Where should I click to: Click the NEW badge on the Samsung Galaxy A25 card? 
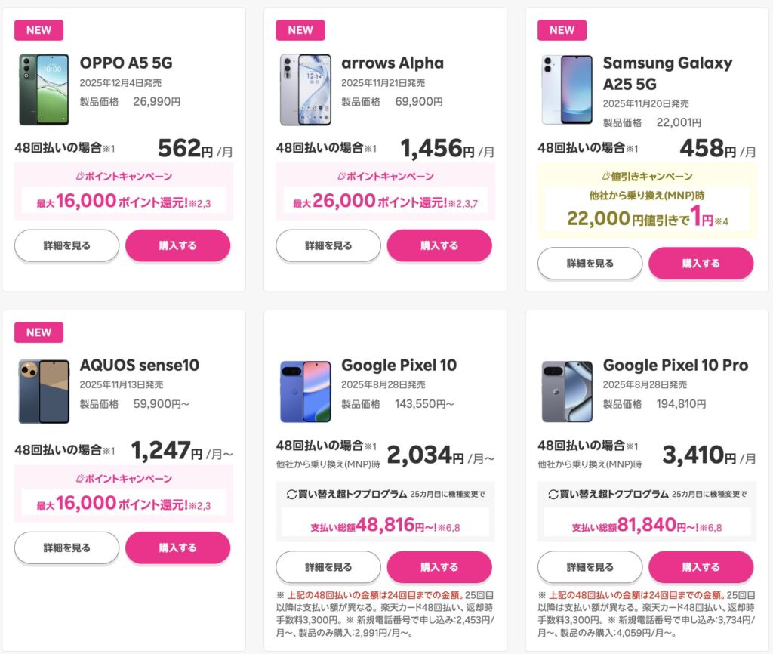coord(561,30)
